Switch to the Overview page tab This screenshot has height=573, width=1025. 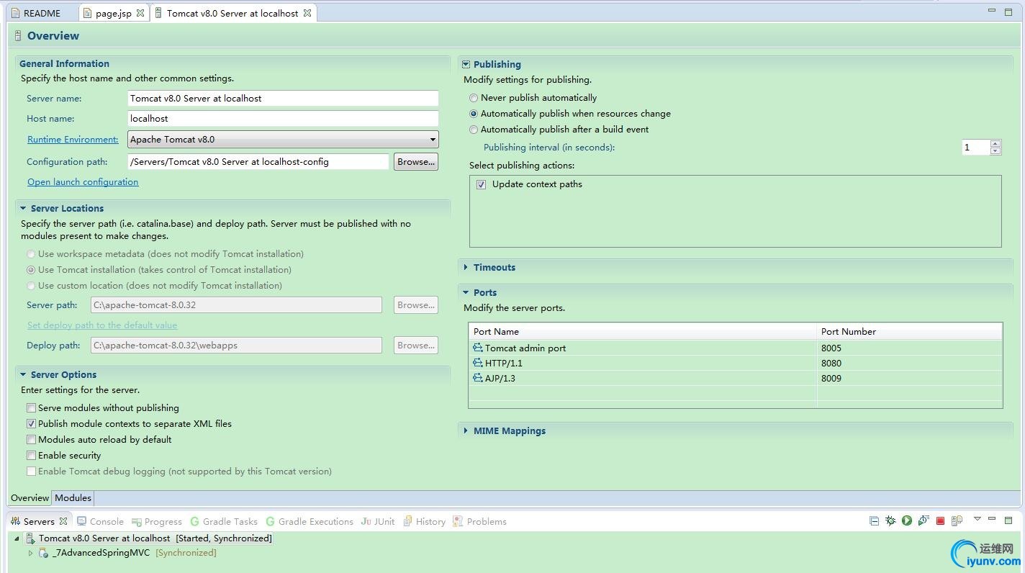coord(30,497)
